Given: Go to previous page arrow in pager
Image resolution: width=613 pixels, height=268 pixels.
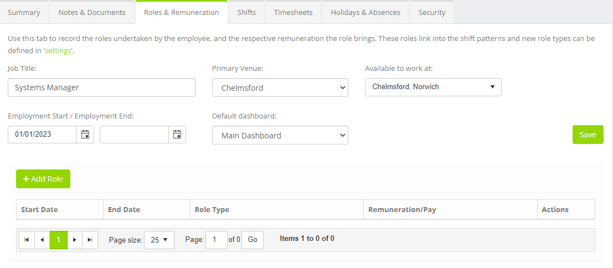Looking at the screenshot, I should tap(42, 240).
